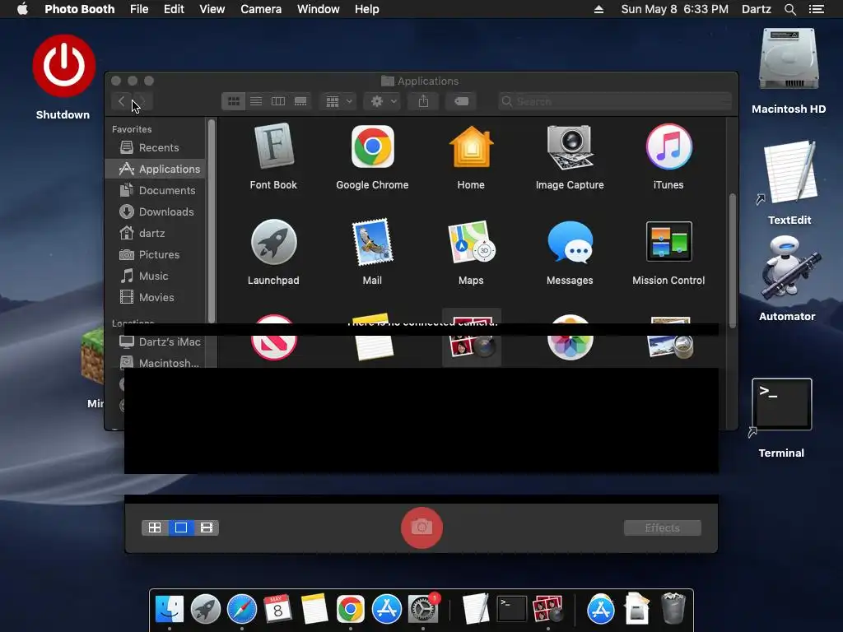Open Trash from the Dock

[x=673, y=609]
